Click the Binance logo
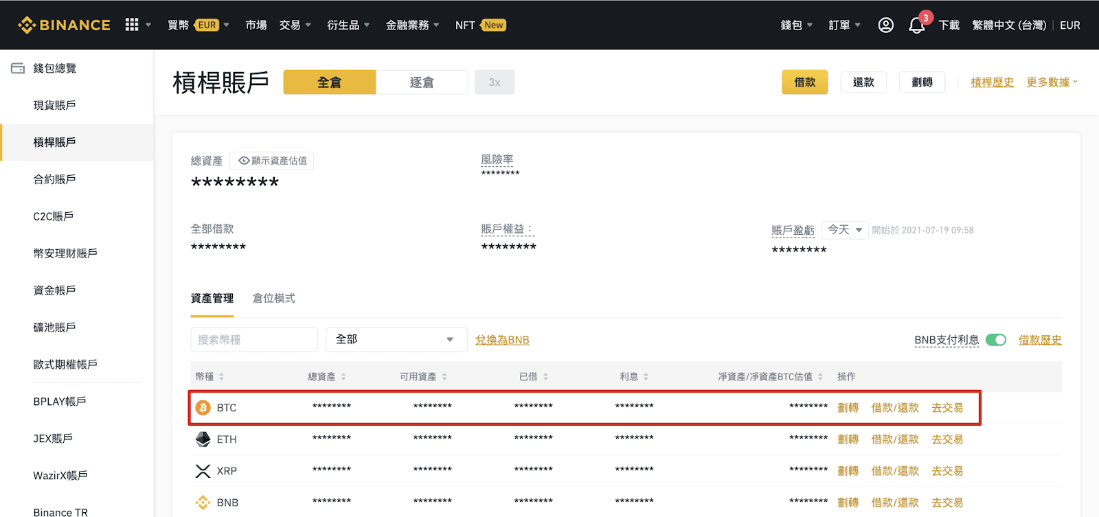The image size is (1099, 517). (x=64, y=25)
